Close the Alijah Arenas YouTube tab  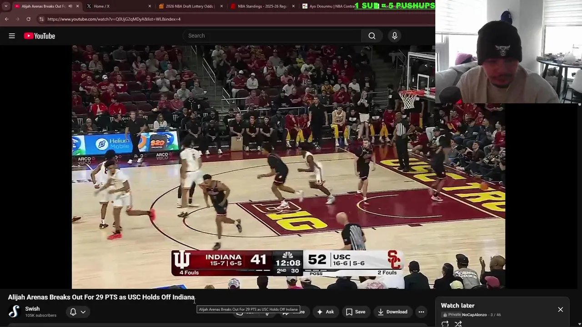click(77, 6)
